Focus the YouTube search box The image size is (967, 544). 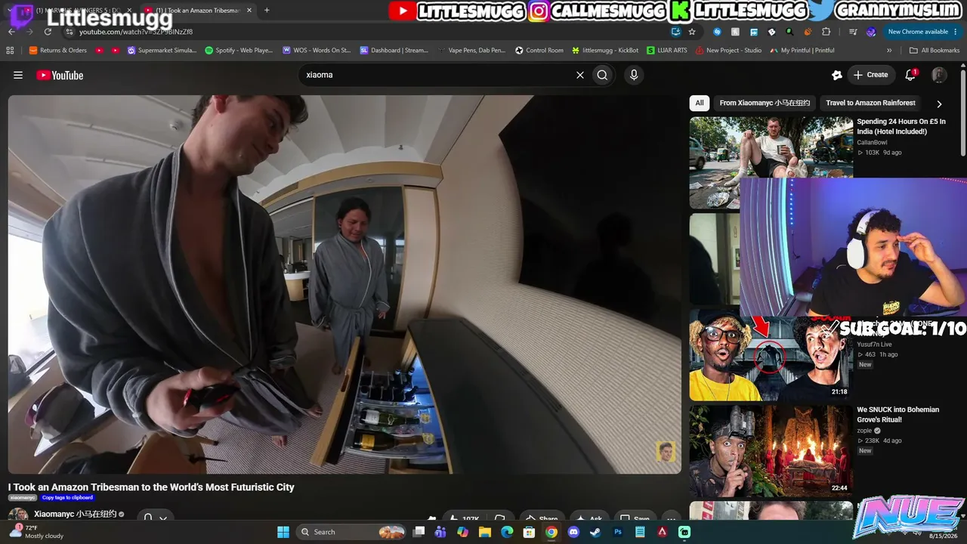438,75
